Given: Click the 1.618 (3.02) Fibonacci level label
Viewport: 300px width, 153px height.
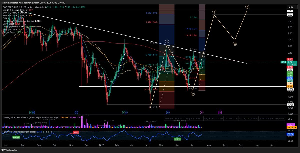Looking at the screenshot, I should click(152, 13).
